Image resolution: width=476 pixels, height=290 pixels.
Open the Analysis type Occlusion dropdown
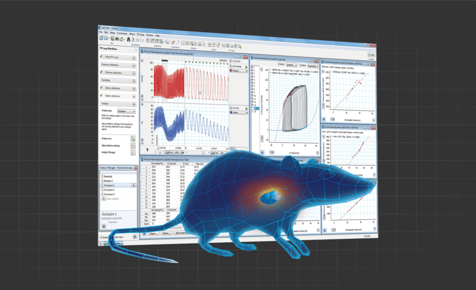click(x=127, y=111)
